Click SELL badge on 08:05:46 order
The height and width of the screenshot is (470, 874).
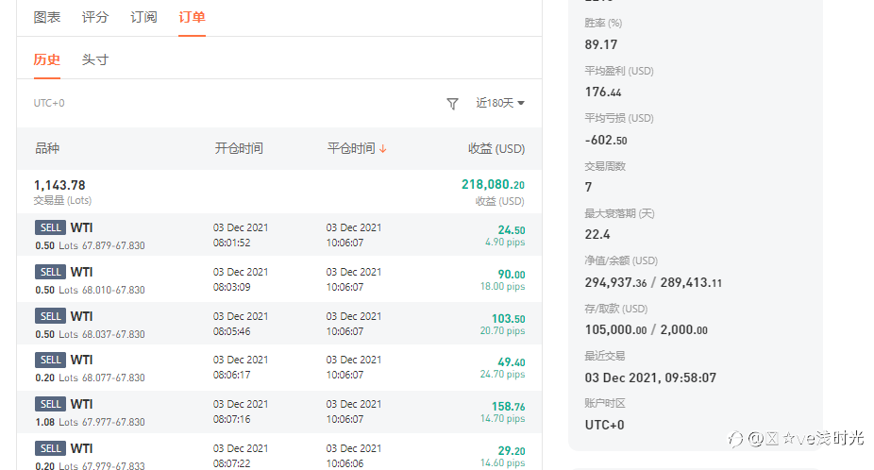(x=50, y=316)
